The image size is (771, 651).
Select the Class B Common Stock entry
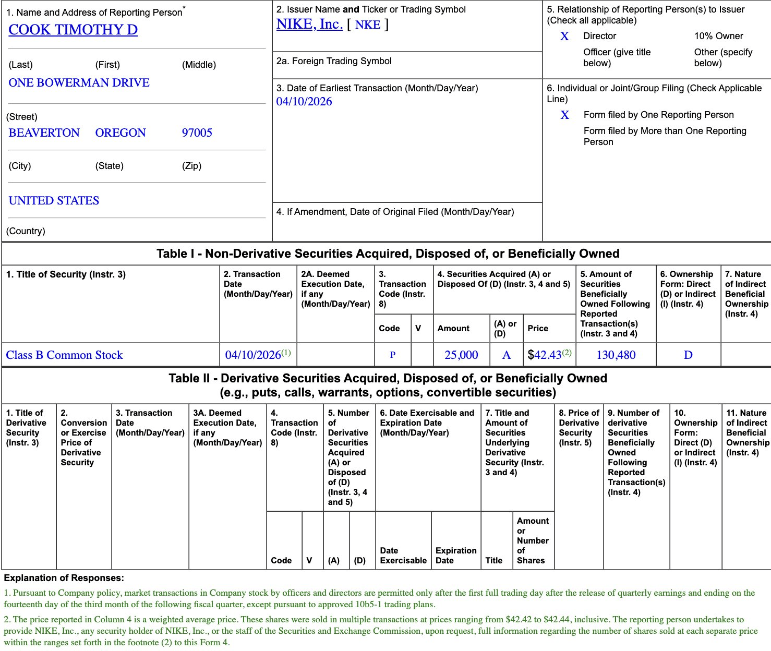click(64, 355)
